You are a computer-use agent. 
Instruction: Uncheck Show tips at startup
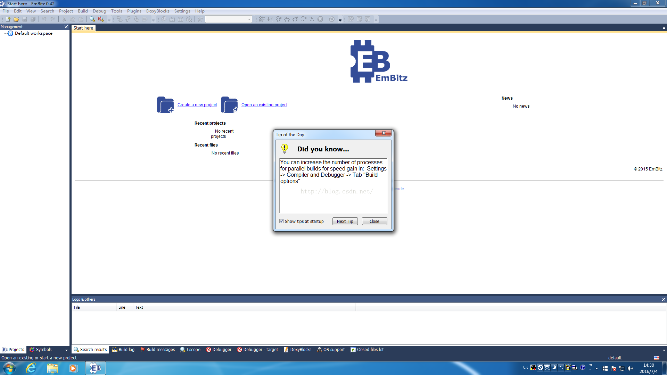click(282, 221)
